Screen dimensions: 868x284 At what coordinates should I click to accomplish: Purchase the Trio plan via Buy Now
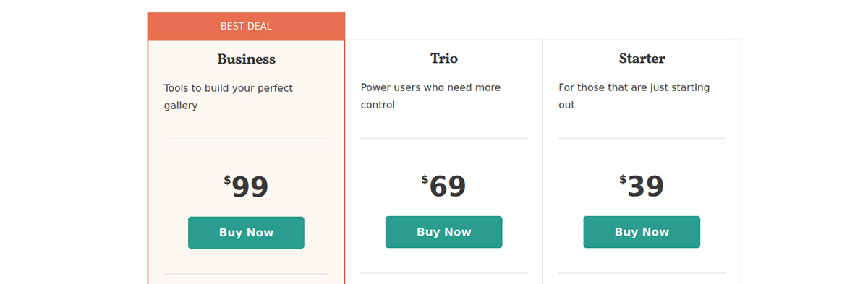(443, 232)
